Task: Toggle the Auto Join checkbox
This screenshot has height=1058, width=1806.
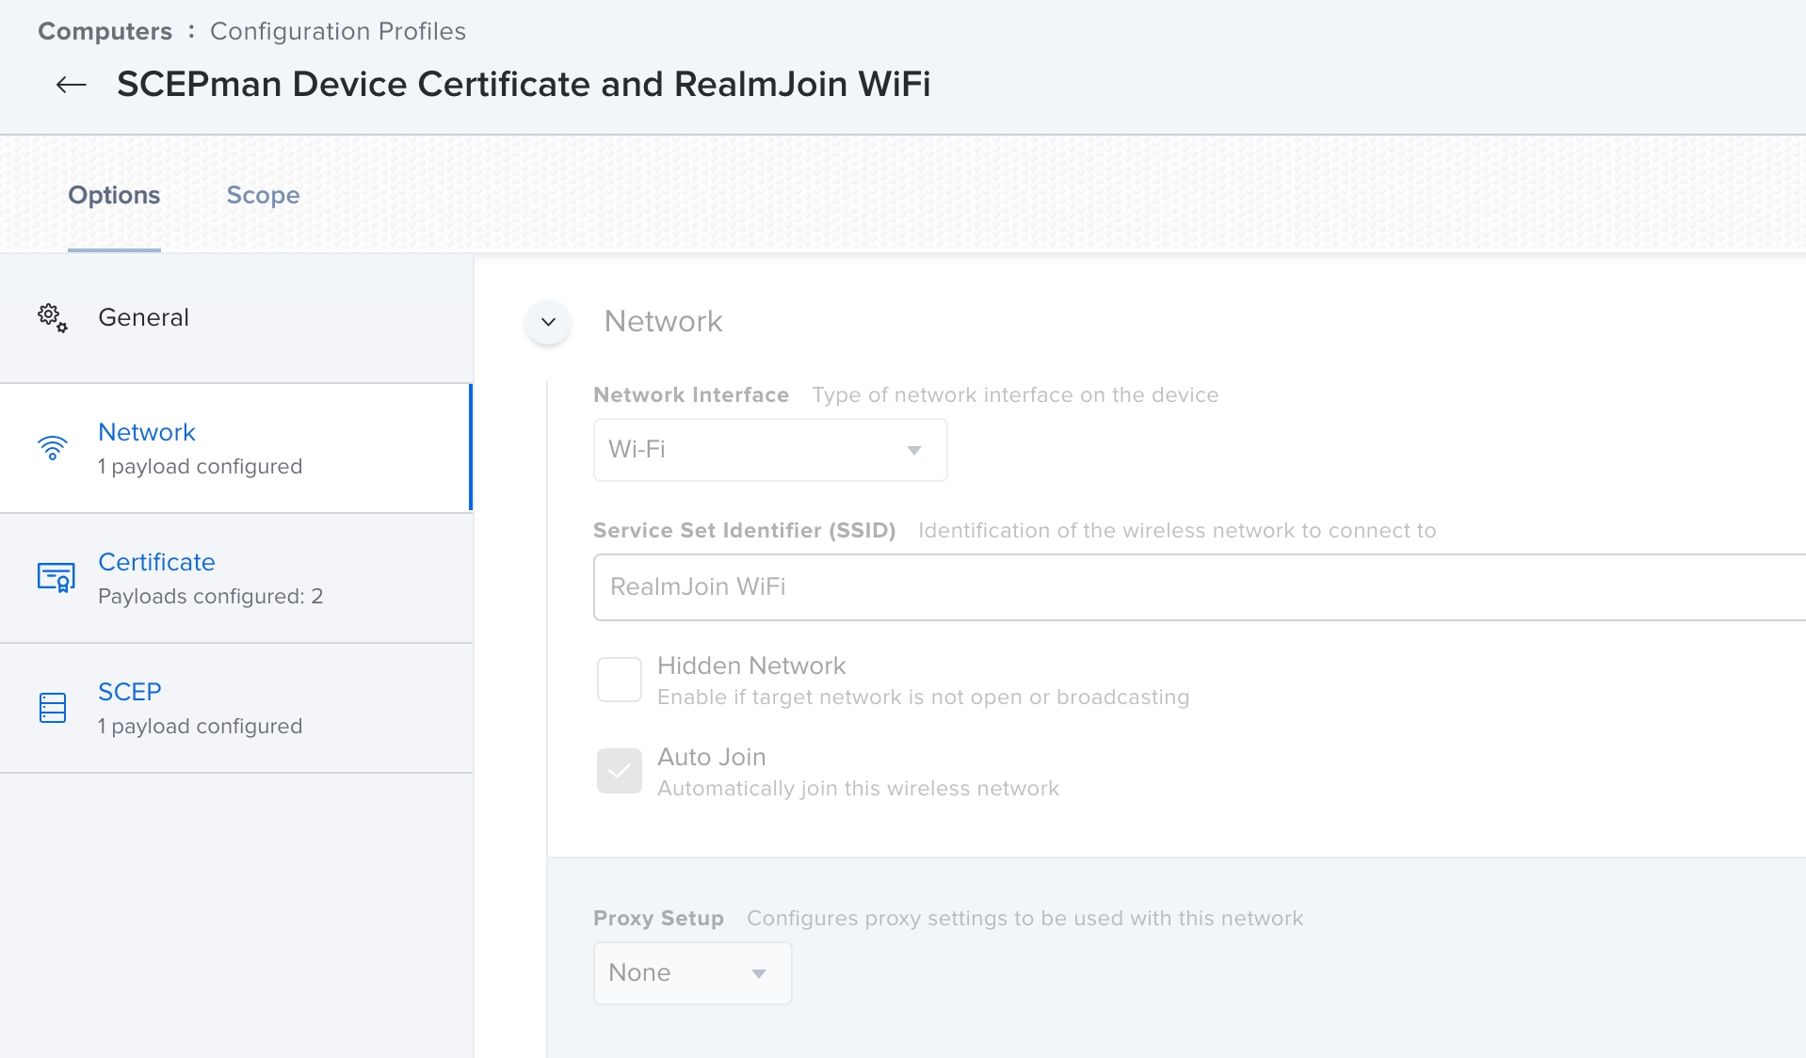Action: click(619, 771)
